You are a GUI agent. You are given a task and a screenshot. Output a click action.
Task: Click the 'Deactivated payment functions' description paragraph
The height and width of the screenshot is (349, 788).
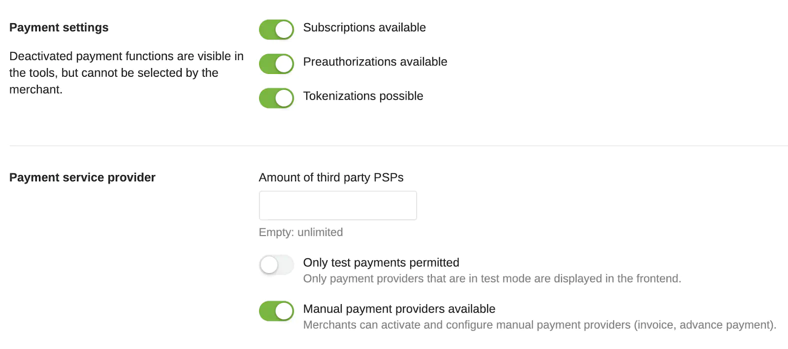(126, 73)
